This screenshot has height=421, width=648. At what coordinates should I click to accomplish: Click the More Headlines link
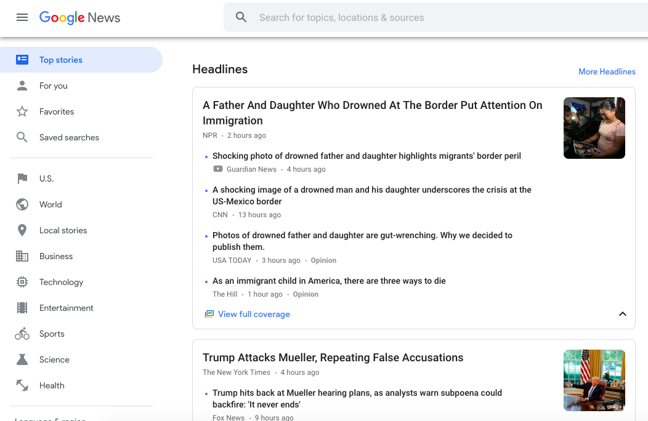(x=607, y=71)
